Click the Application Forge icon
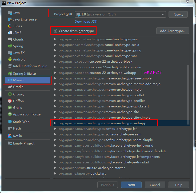196x193 pixels. point(10,114)
